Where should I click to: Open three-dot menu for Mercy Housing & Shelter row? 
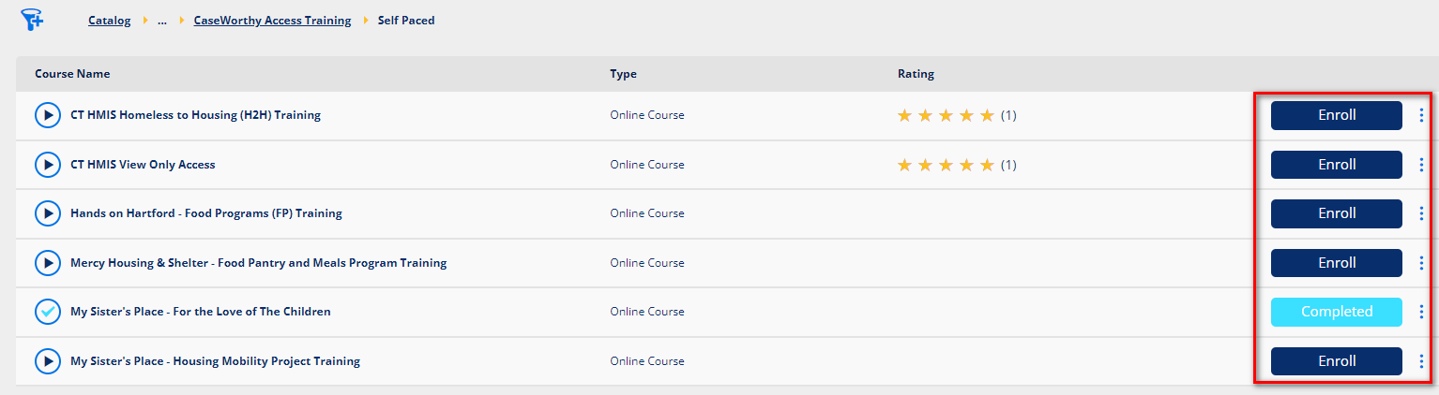pyautogui.click(x=1421, y=263)
